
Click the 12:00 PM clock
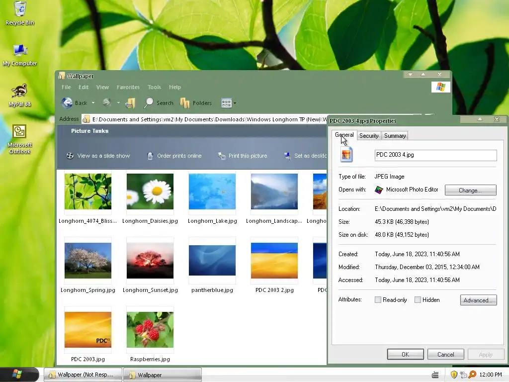pos(490,375)
